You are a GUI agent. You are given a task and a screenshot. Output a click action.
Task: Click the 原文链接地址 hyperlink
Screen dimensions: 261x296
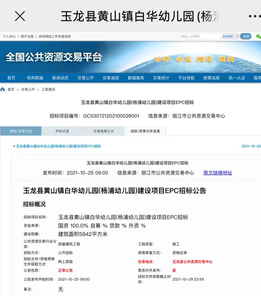point(217,173)
